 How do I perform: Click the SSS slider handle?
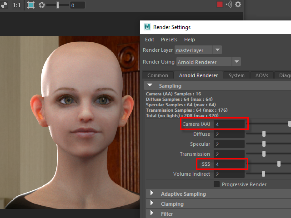tap(279, 164)
